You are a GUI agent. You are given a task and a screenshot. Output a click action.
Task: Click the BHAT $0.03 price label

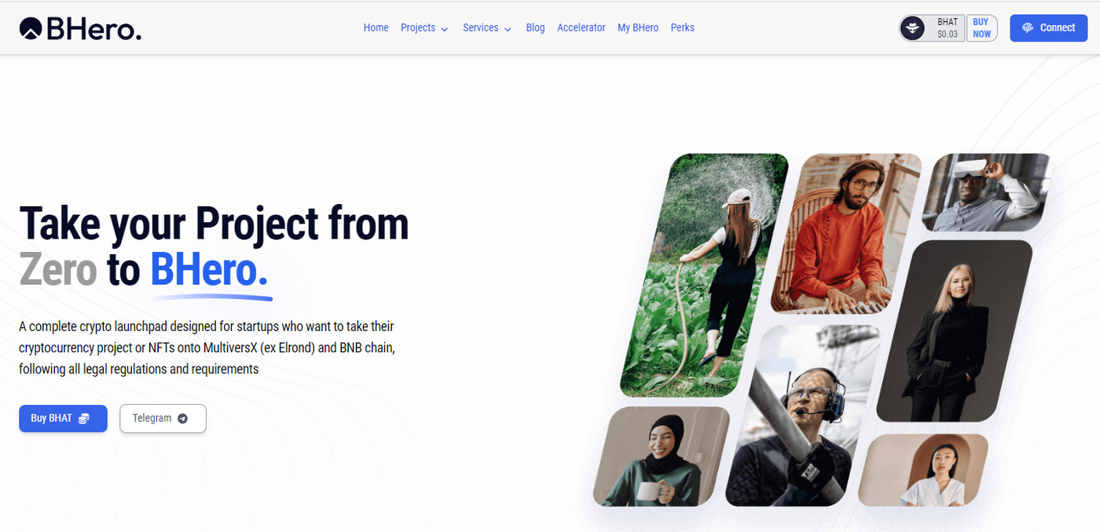947,28
